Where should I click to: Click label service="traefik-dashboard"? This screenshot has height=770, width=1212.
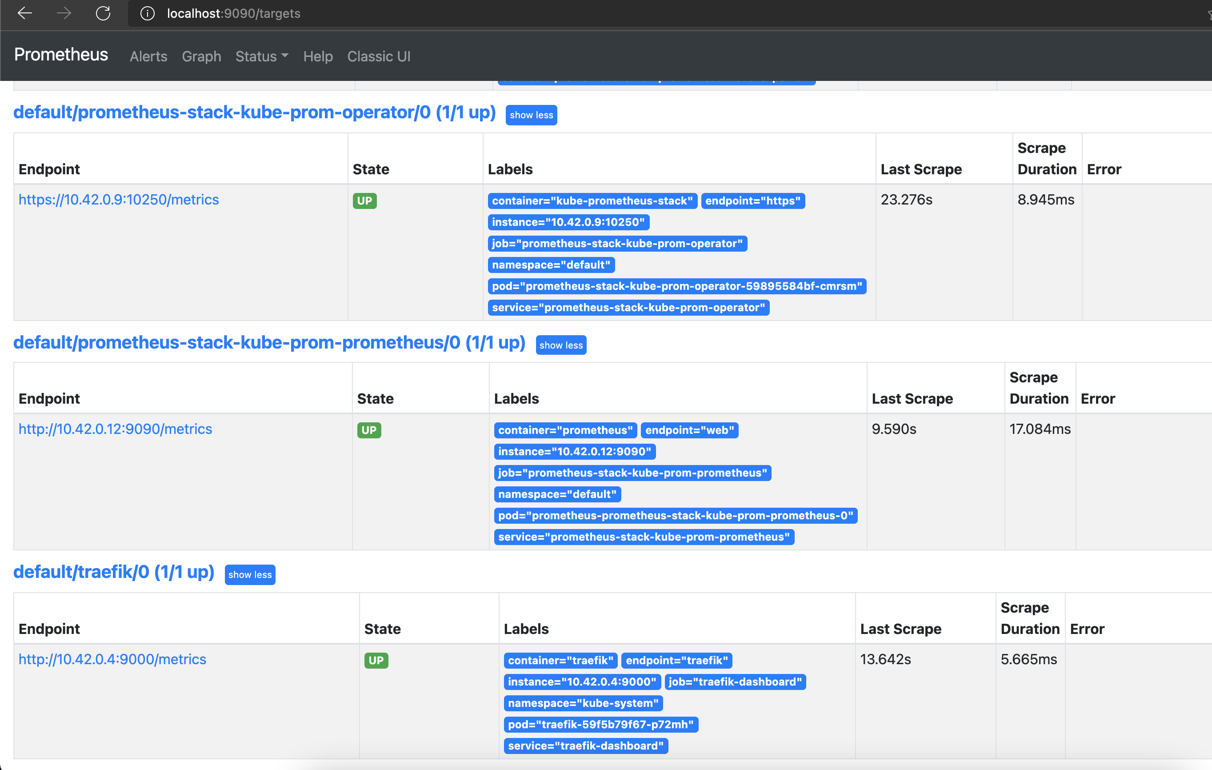(586, 746)
